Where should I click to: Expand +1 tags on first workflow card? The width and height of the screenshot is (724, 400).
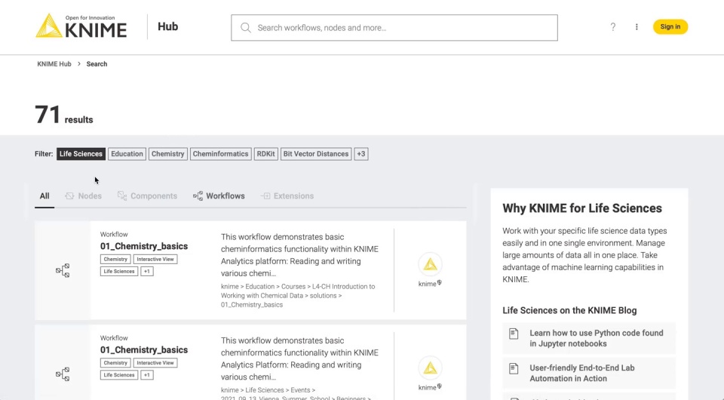[147, 271]
